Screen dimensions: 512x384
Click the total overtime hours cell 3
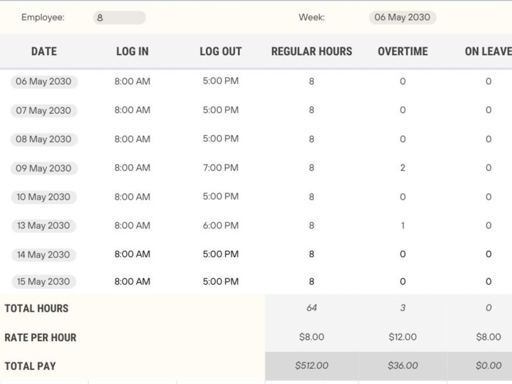pyautogui.click(x=402, y=308)
